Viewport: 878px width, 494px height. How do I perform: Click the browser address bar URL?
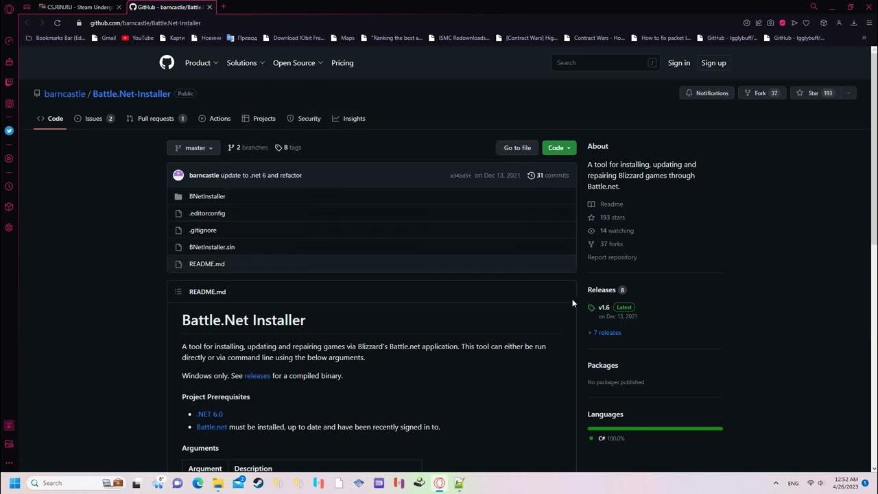tap(145, 23)
